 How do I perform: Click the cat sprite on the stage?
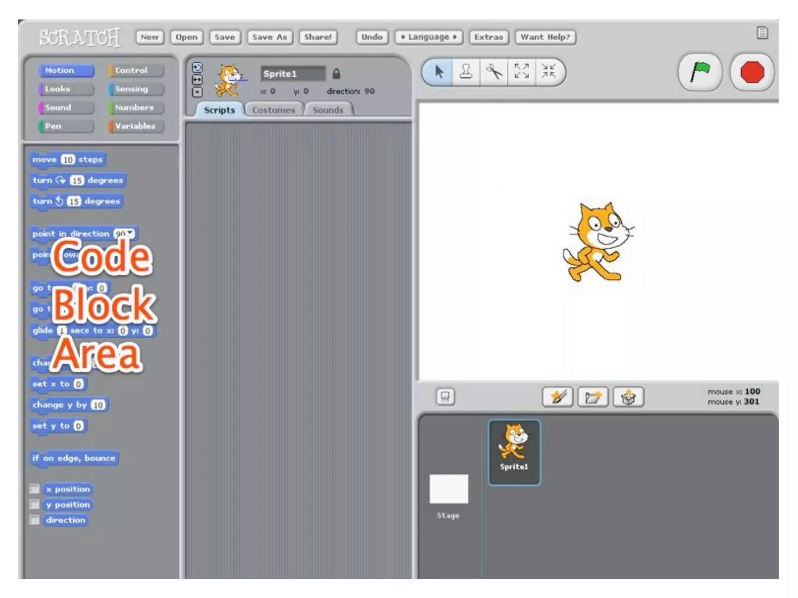click(598, 241)
